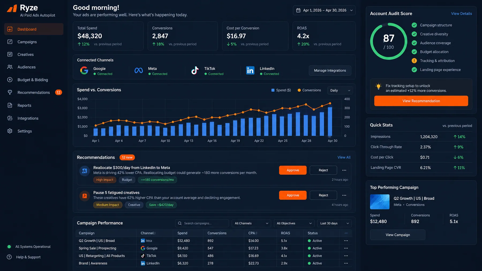The width and height of the screenshot is (482, 271).
Task: Click the Dashboard sidebar icon
Action: (10, 29)
